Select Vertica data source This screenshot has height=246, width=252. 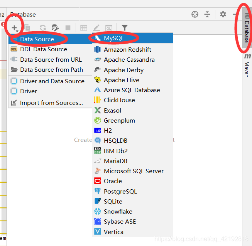tap(133, 232)
